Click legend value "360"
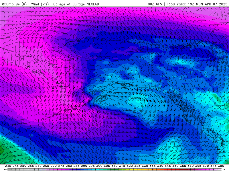The width and height of the screenshot is (229, 171). 191,166
